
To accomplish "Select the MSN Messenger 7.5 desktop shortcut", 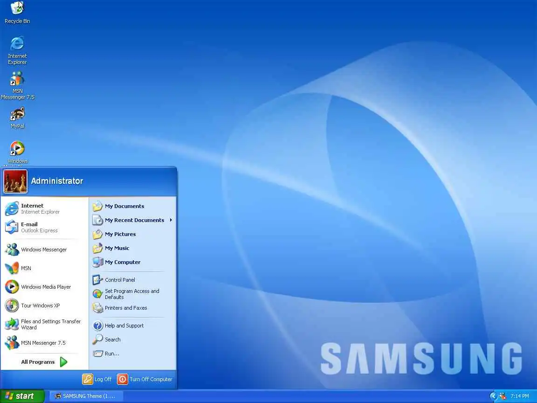I will pos(17,85).
